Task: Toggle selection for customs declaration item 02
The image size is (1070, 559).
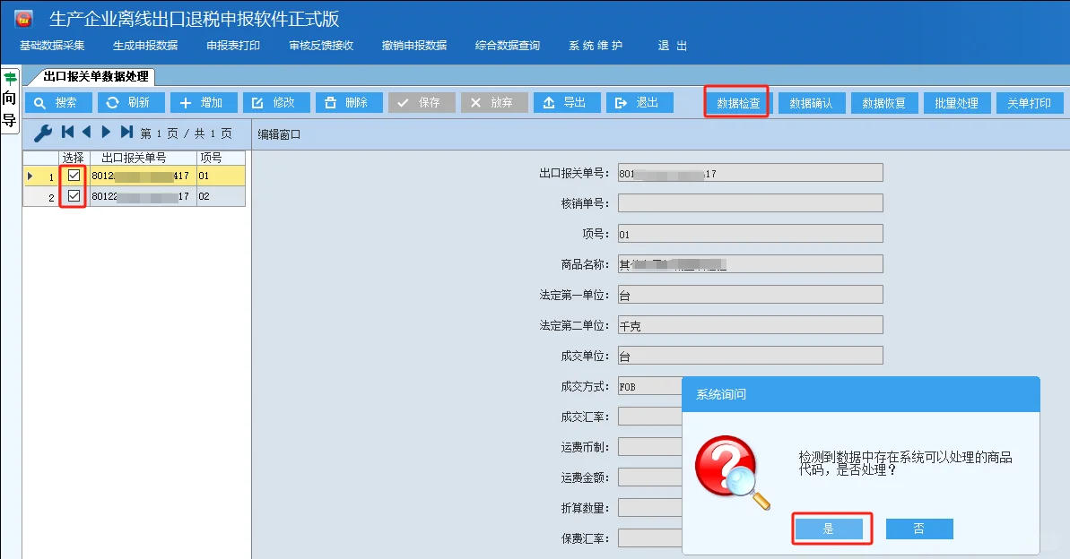Action: 73,196
